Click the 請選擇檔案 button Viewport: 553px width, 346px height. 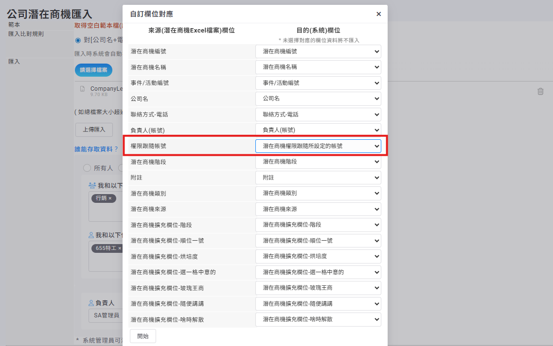[x=93, y=70]
